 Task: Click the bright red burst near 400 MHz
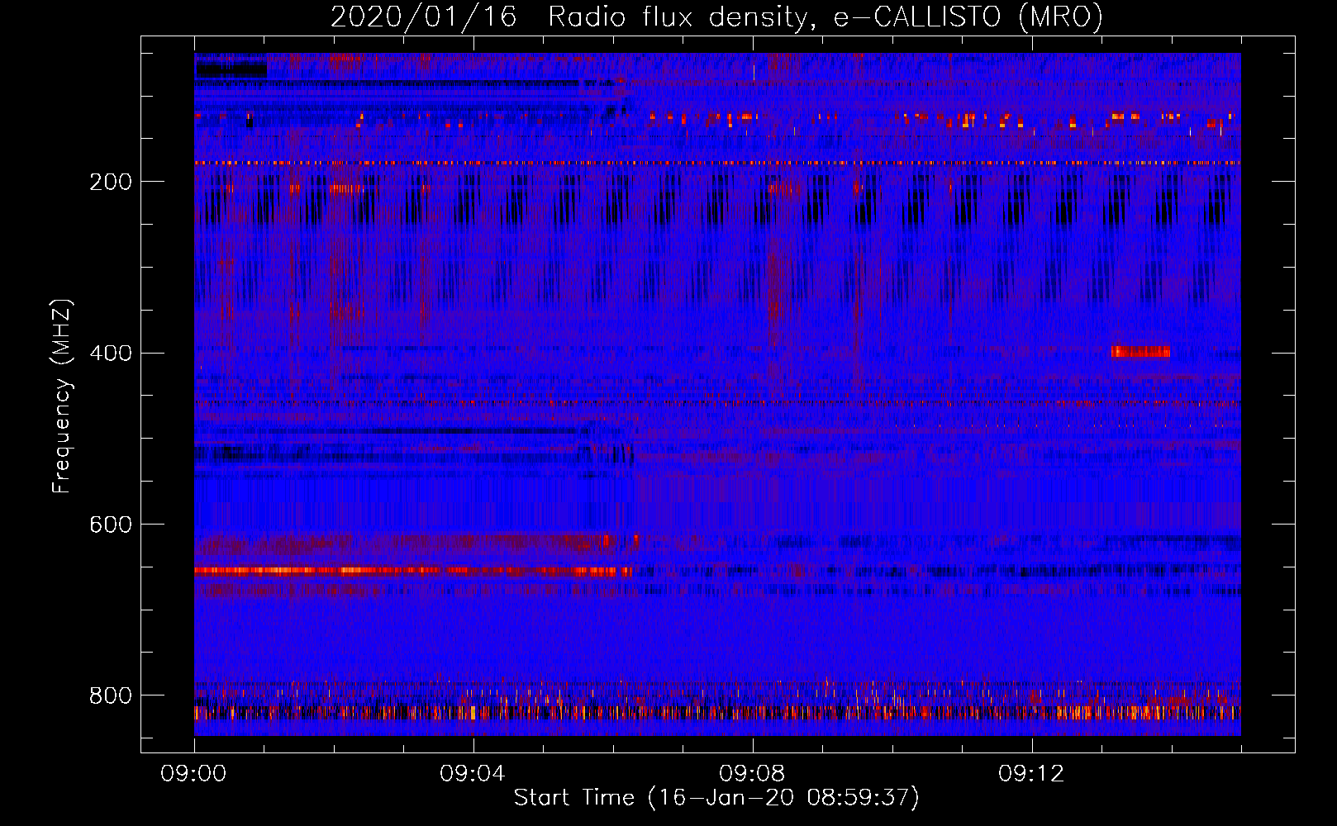coord(1140,352)
